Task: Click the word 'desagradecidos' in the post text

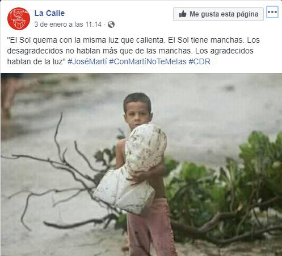Action: click(35, 51)
